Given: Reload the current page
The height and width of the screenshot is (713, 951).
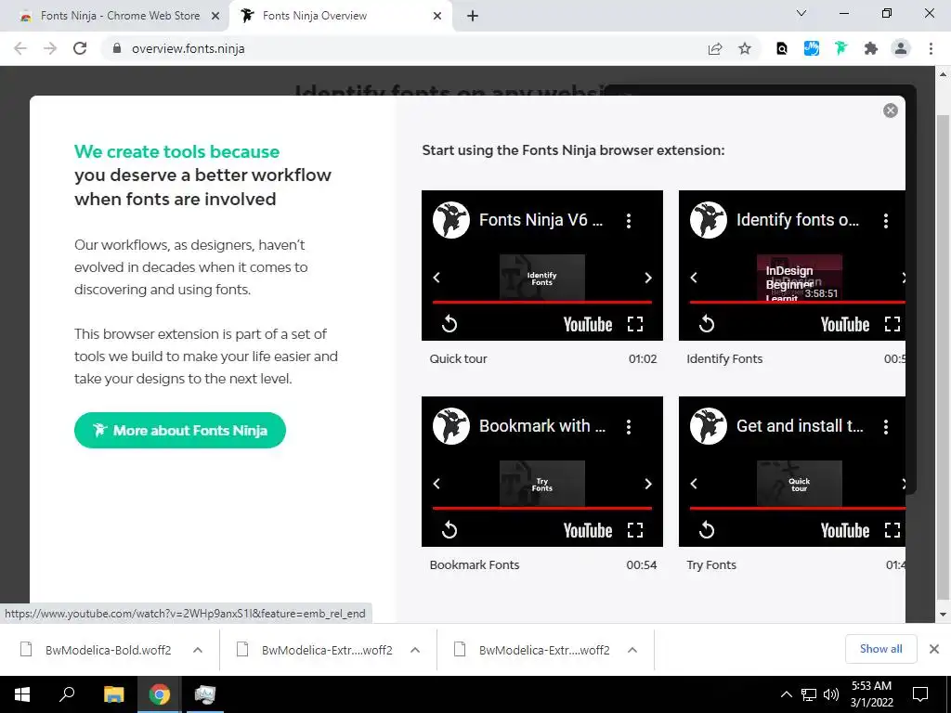Looking at the screenshot, I should pos(80,48).
